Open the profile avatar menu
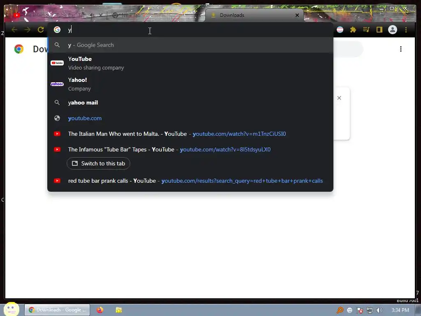This screenshot has height=316, width=421. pyautogui.click(x=393, y=30)
